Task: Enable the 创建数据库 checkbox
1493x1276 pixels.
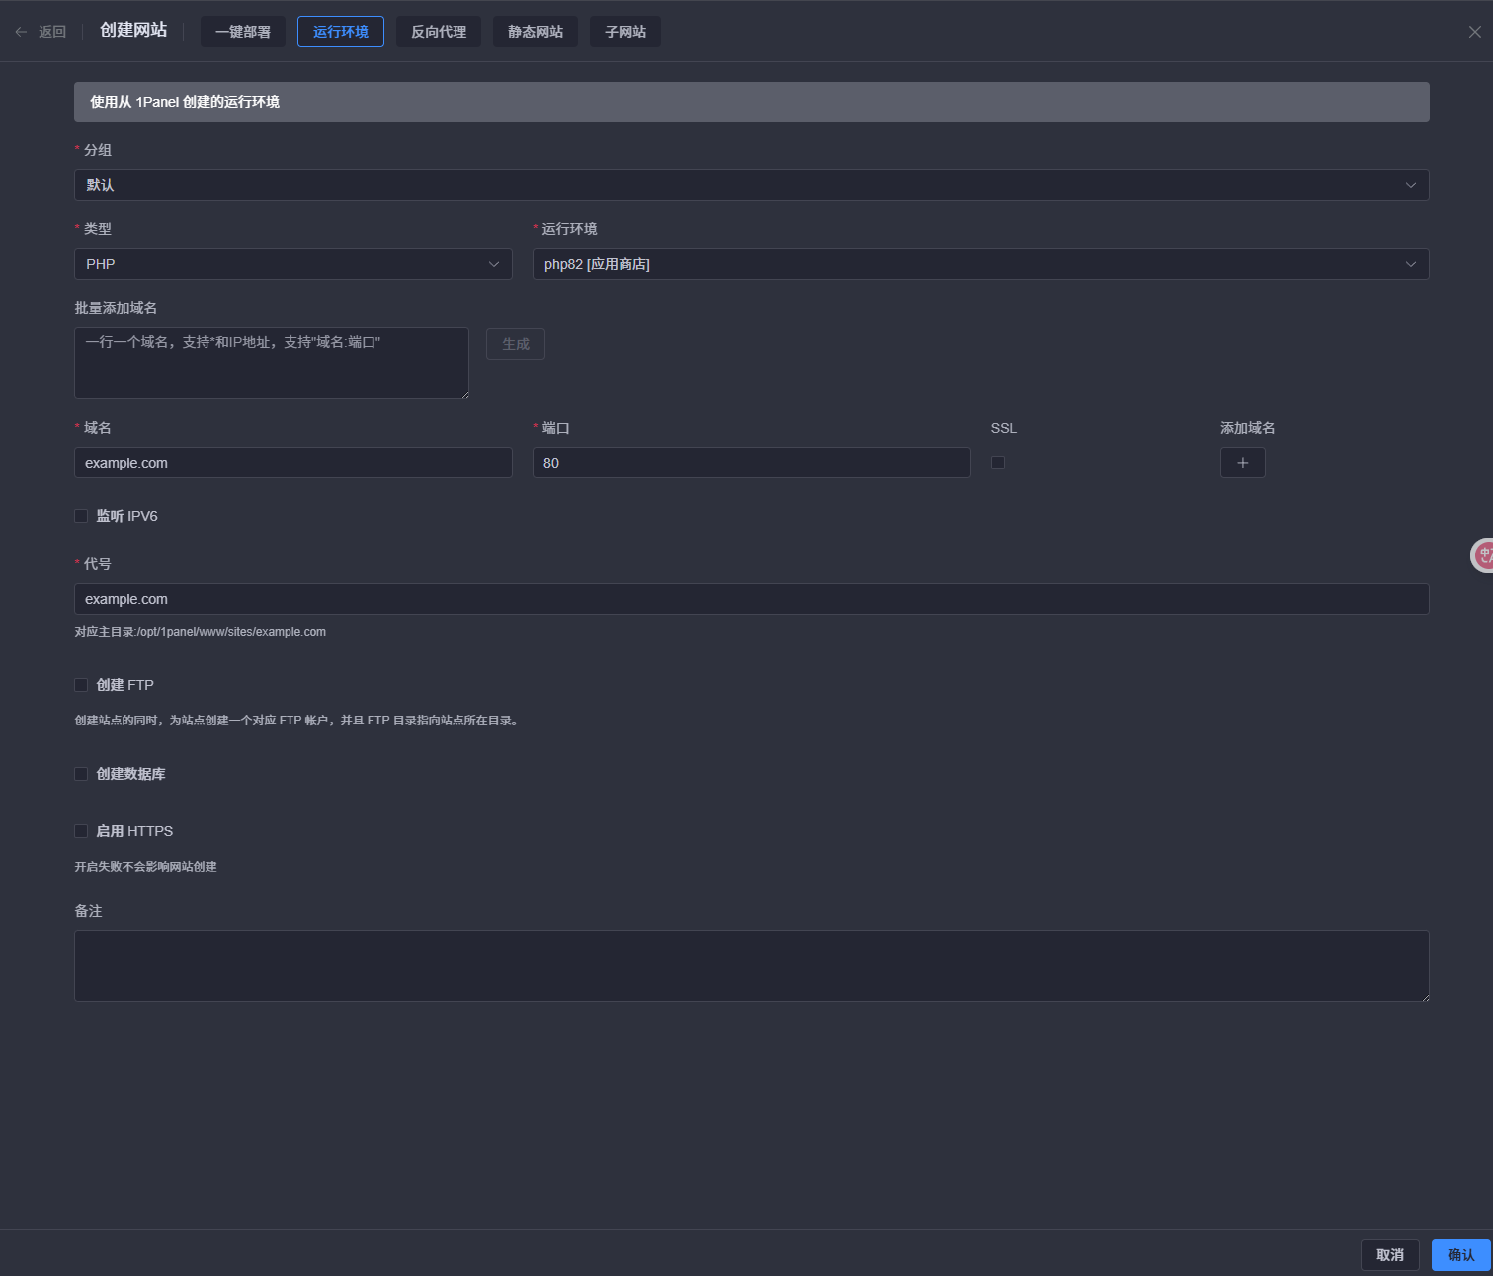Action: pos(81,774)
